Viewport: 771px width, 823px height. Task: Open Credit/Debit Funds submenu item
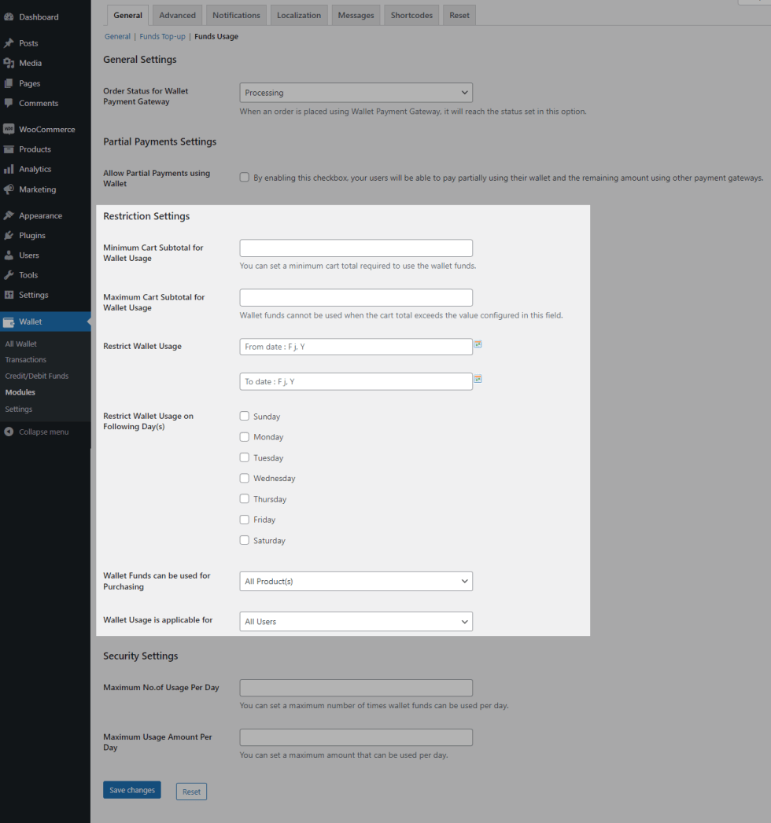(37, 376)
